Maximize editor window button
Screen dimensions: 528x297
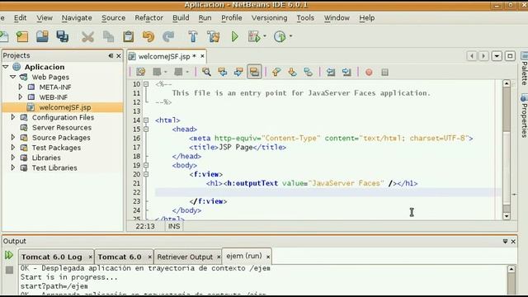510,55
